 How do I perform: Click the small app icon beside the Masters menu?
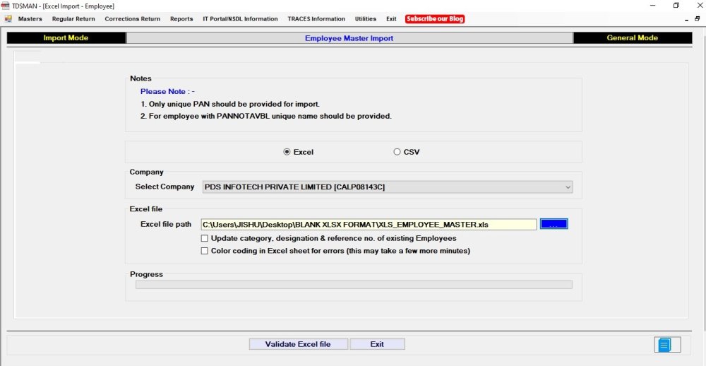[8, 19]
